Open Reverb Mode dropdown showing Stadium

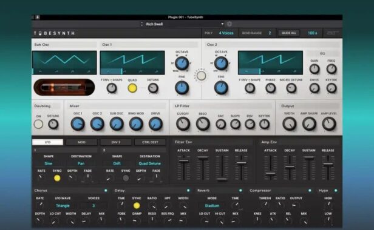click(212, 206)
